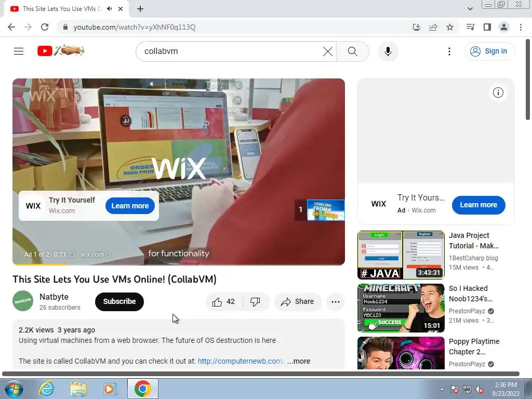Viewport: 532px width, 399px height.
Task: Open YouTube settings three-dot menu
Action: pos(449,51)
